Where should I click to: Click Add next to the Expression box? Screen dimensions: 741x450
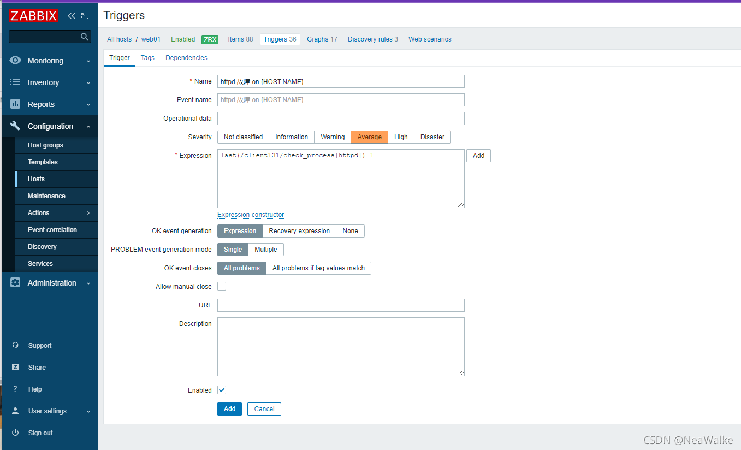tap(478, 156)
